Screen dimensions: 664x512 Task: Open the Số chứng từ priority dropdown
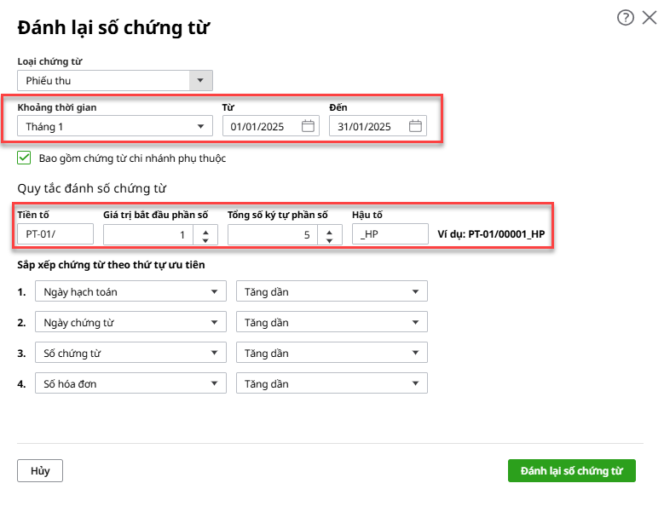click(x=130, y=354)
